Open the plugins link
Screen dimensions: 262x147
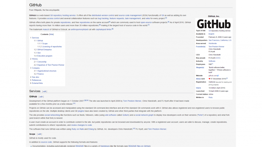pyautogui.click(x=81, y=111)
